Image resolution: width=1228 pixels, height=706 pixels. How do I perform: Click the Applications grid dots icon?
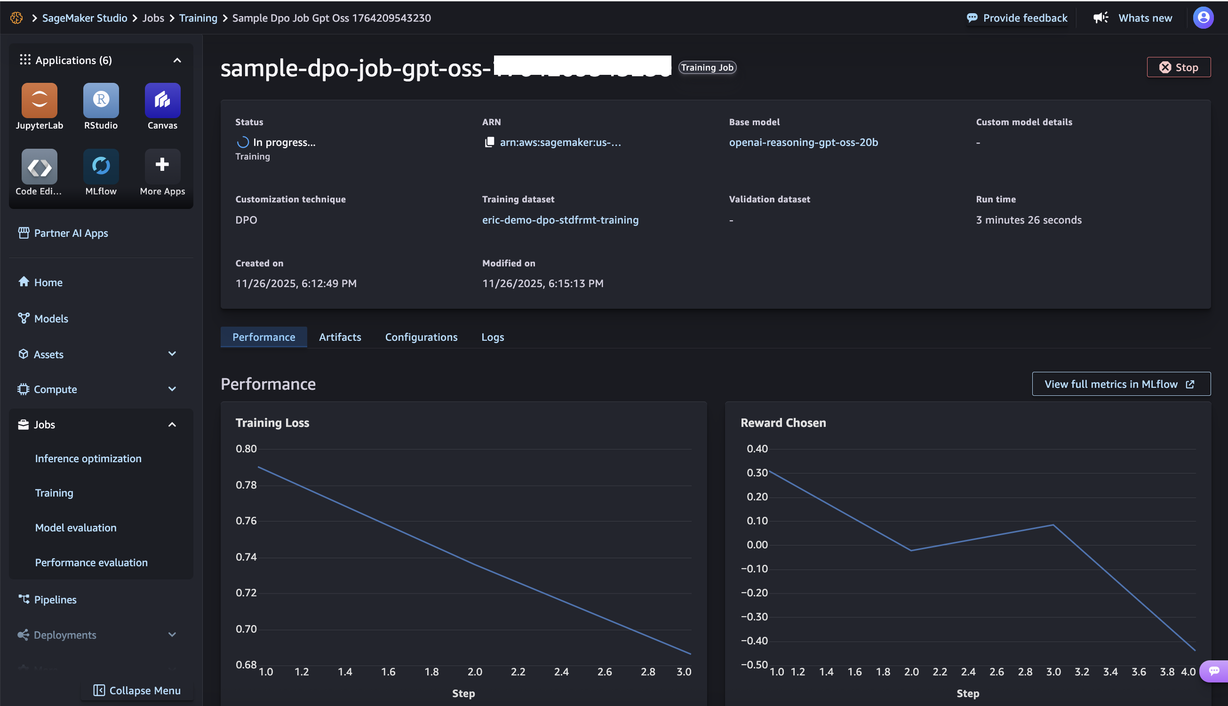coord(25,60)
